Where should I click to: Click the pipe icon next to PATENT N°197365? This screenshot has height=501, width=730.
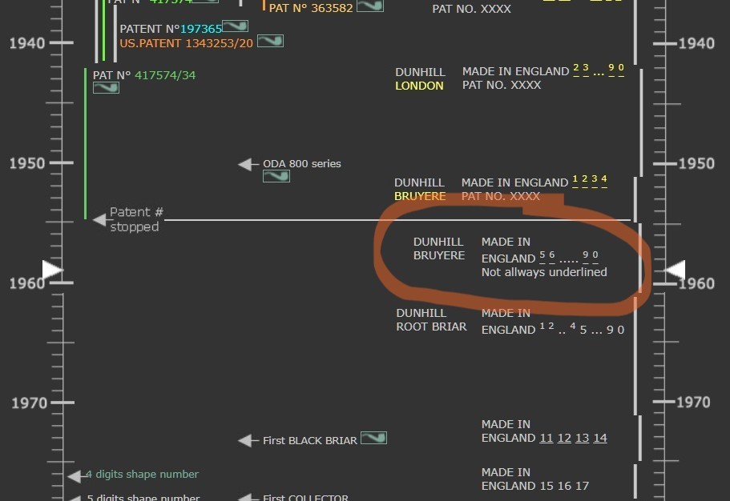(x=235, y=26)
